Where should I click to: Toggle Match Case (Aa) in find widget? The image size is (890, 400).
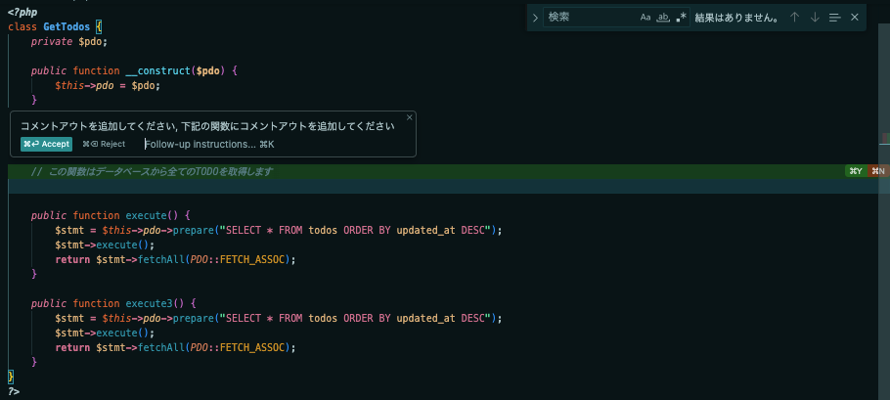645,18
